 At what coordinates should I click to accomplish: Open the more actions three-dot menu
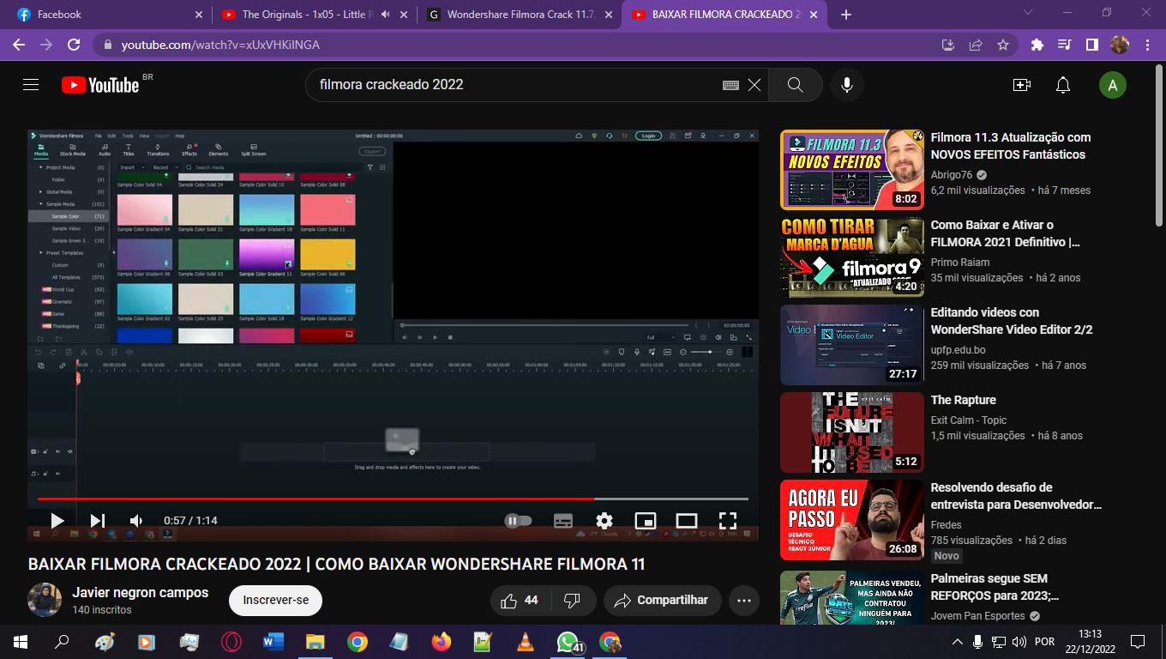click(743, 601)
